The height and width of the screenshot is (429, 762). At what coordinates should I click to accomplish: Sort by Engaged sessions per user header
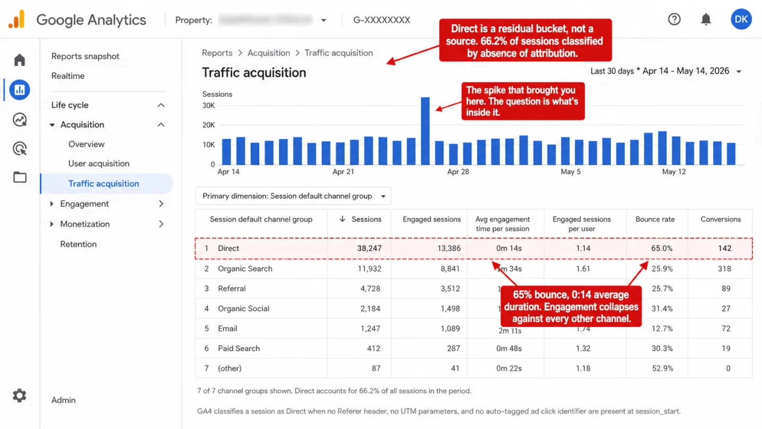click(582, 224)
